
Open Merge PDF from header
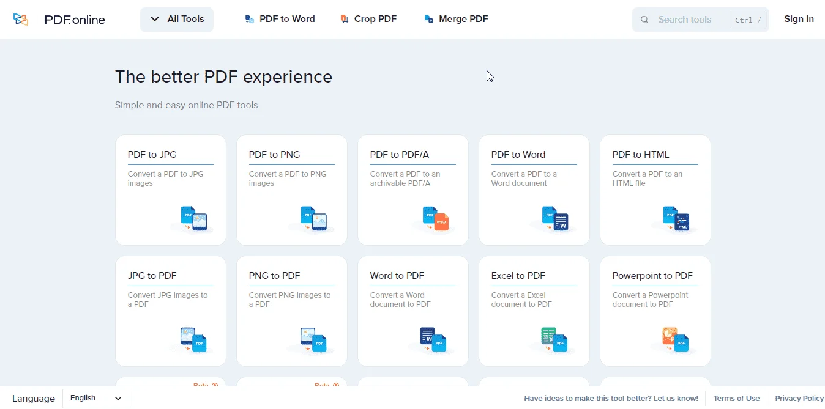click(x=456, y=19)
